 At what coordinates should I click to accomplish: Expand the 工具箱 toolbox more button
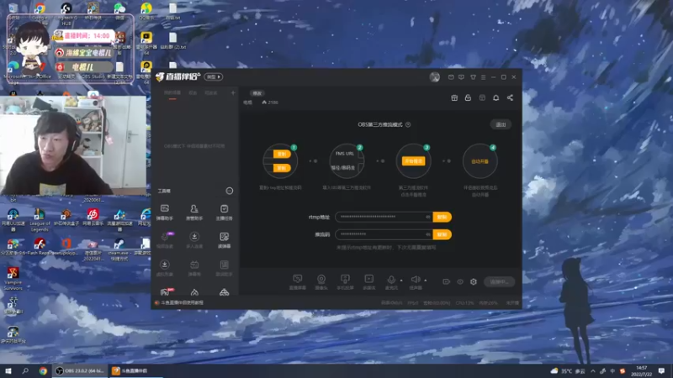[230, 191]
